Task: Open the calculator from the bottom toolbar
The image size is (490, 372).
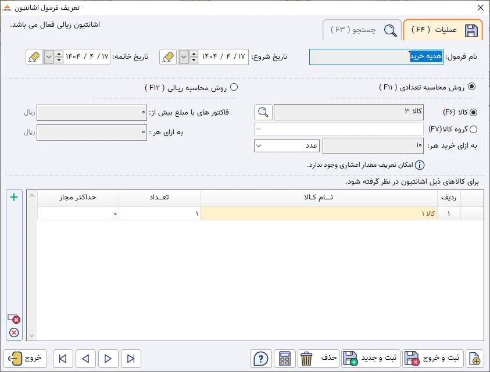Action: [x=284, y=359]
